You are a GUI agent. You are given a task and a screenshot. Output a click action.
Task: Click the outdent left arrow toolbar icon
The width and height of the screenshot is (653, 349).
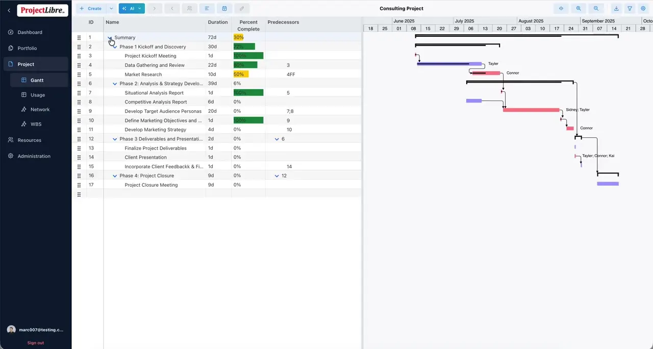pos(172,8)
